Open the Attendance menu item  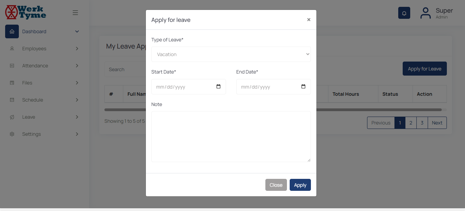click(x=35, y=66)
